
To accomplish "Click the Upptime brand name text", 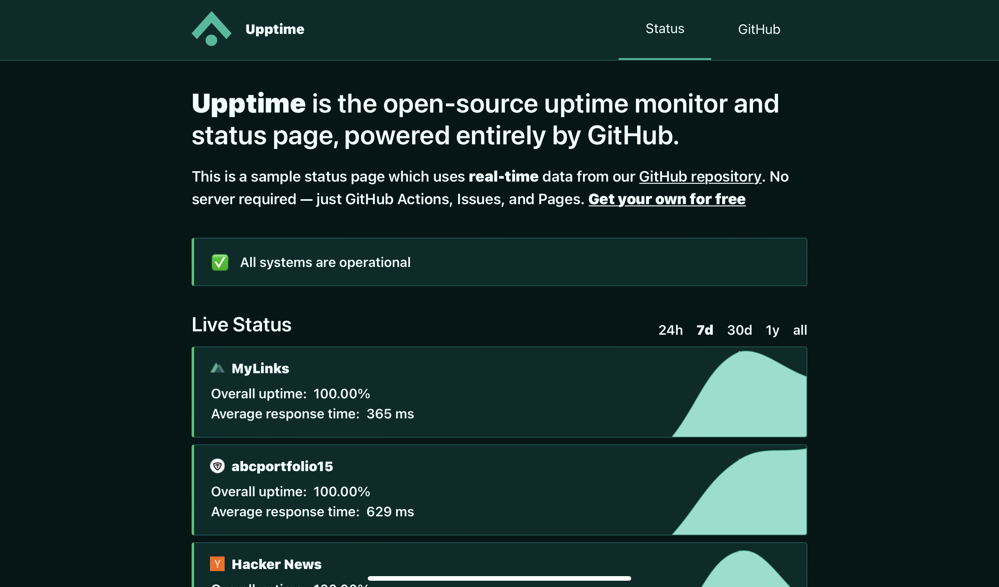I will 275,29.
